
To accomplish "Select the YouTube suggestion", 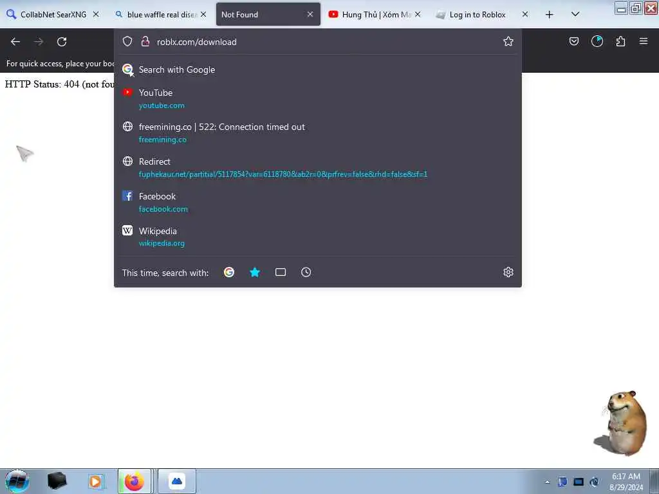I will coord(318,98).
